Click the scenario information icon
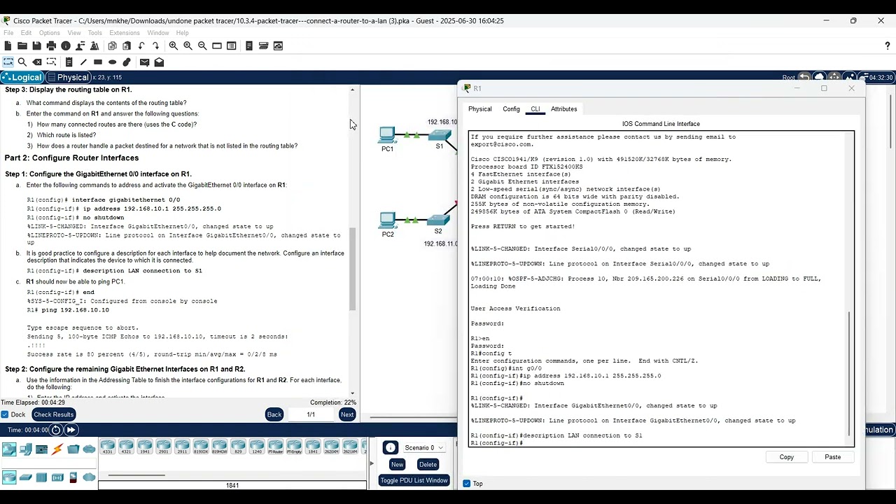 point(391,448)
